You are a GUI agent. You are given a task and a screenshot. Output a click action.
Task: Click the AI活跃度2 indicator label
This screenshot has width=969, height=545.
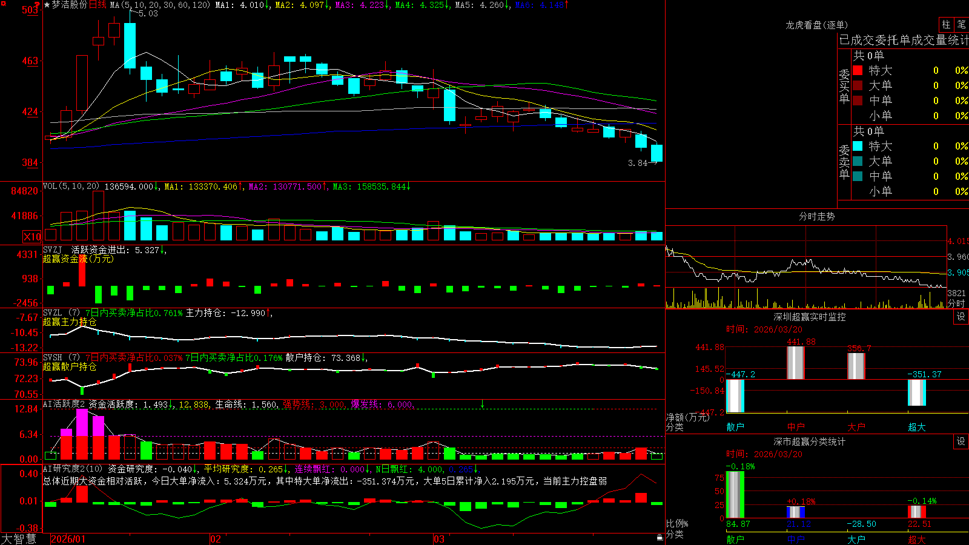(x=64, y=405)
